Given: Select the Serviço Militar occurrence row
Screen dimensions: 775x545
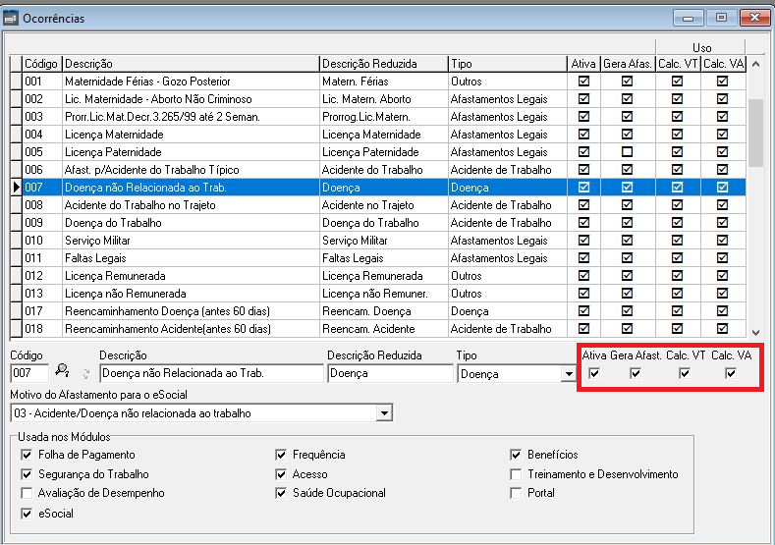Looking at the screenshot, I should [191, 241].
